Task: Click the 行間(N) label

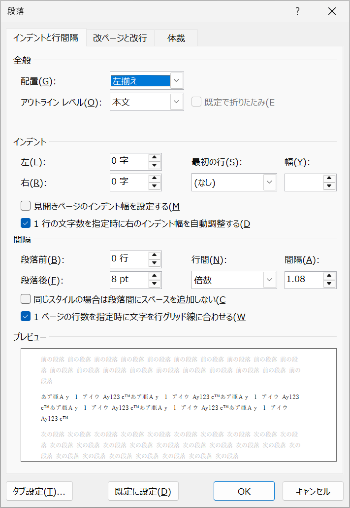Action: pyautogui.click(x=209, y=259)
